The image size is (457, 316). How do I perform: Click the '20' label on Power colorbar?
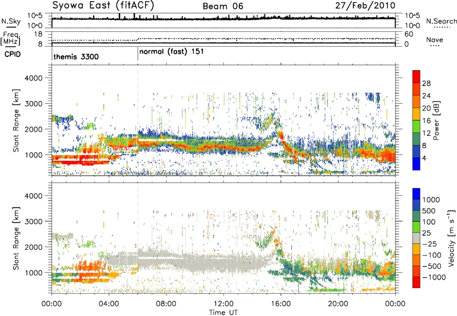coord(426,108)
